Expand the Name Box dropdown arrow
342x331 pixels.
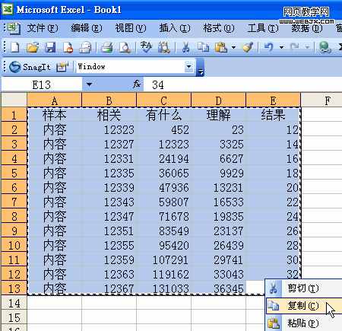(89, 84)
